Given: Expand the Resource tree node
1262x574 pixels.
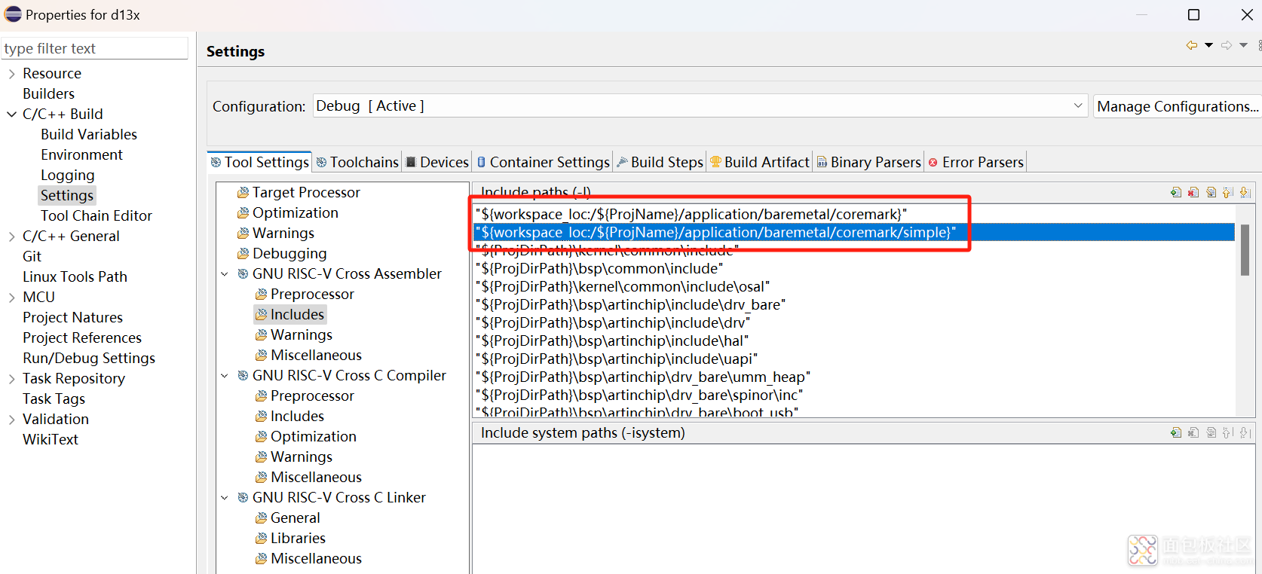Looking at the screenshot, I should (x=11, y=74).
